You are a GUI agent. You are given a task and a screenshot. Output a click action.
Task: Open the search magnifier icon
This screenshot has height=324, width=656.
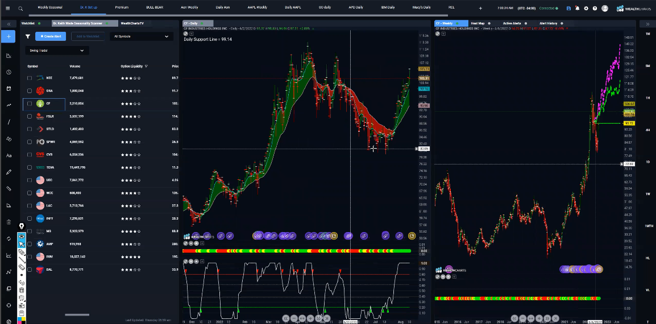(20, 8)
